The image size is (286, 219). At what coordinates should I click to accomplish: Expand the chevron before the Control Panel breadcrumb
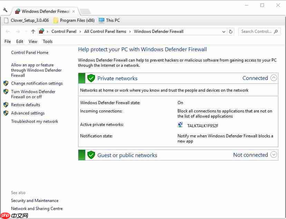point(47,31)
